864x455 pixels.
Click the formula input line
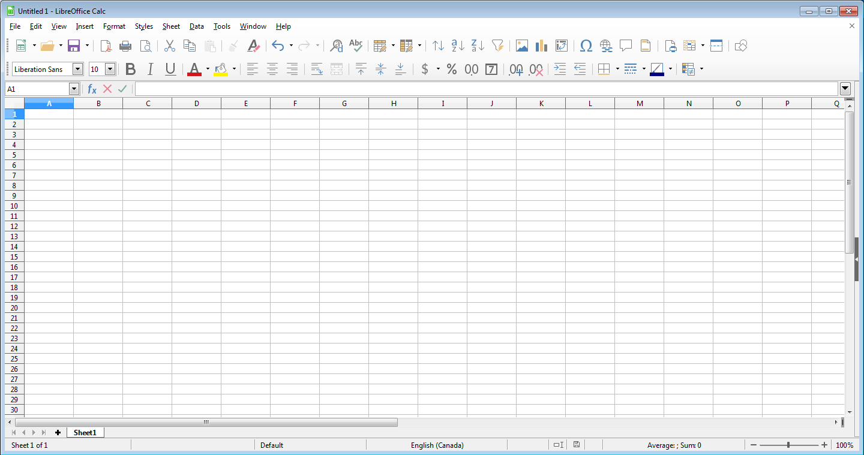(487, 89)
